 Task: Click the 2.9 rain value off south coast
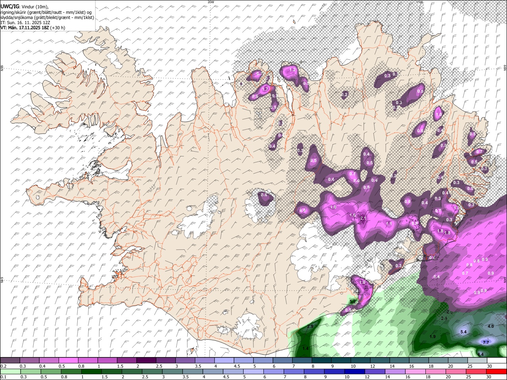pyautogui.click(x=310, y=326)
